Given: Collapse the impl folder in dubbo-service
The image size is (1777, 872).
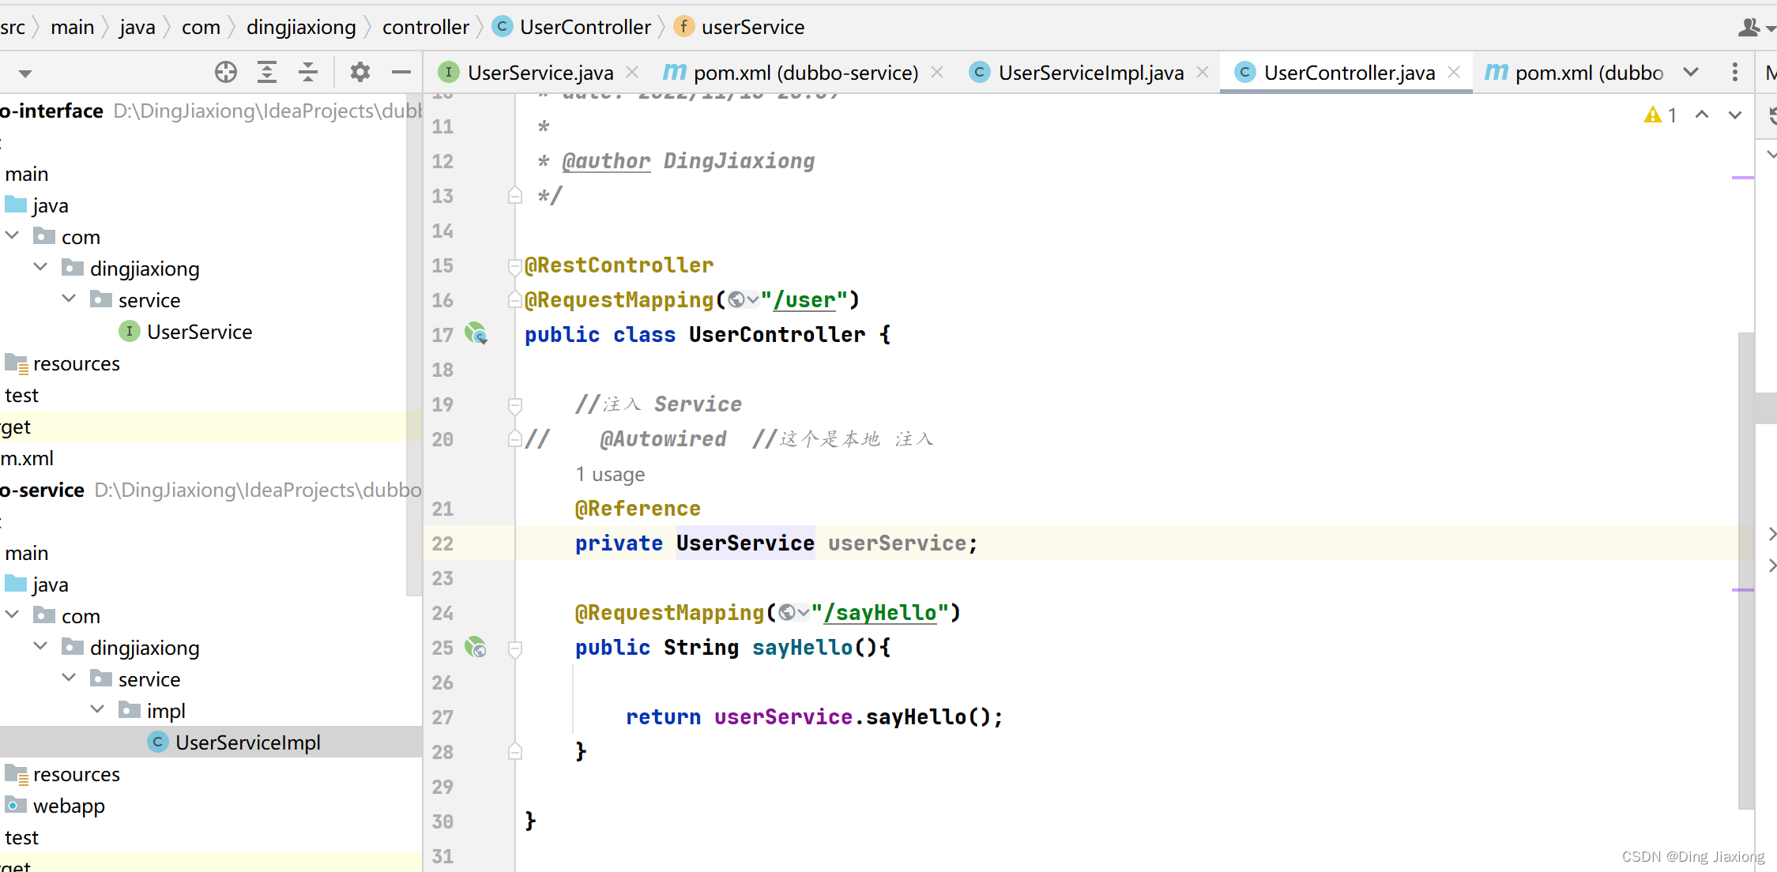Looking at the screenshot, I should 98,709.
